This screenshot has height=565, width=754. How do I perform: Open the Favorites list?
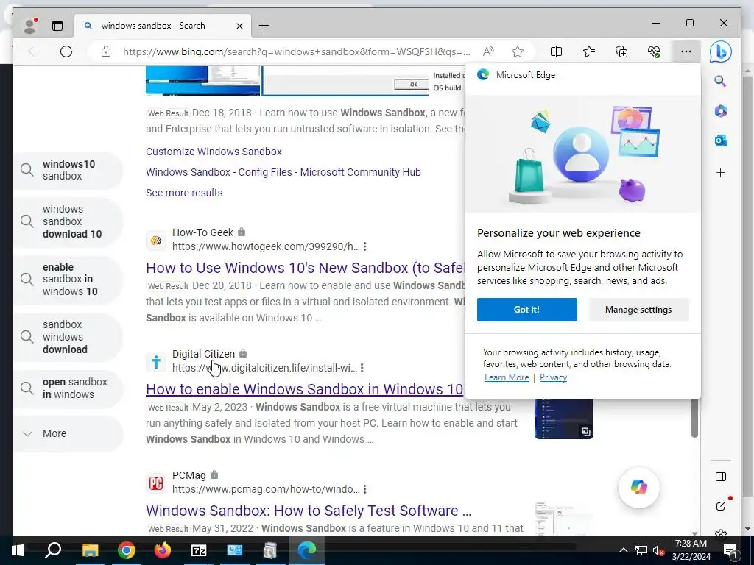[588, 51]
